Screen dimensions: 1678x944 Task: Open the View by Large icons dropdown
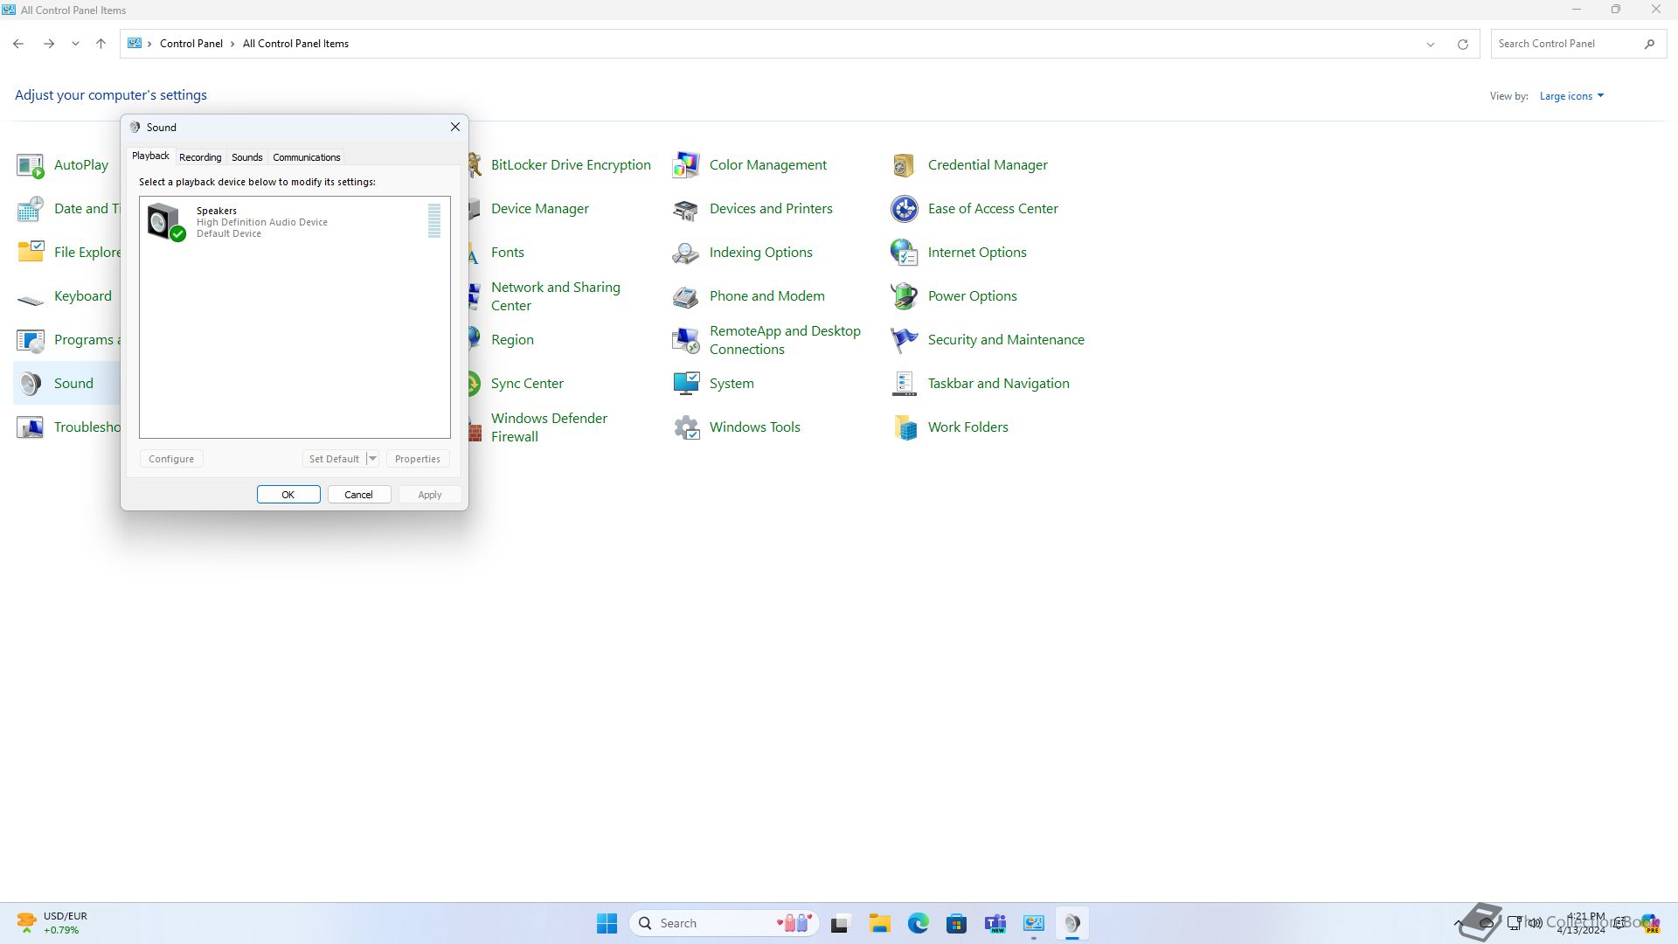pyautogui.click(x=1571, y=96)
